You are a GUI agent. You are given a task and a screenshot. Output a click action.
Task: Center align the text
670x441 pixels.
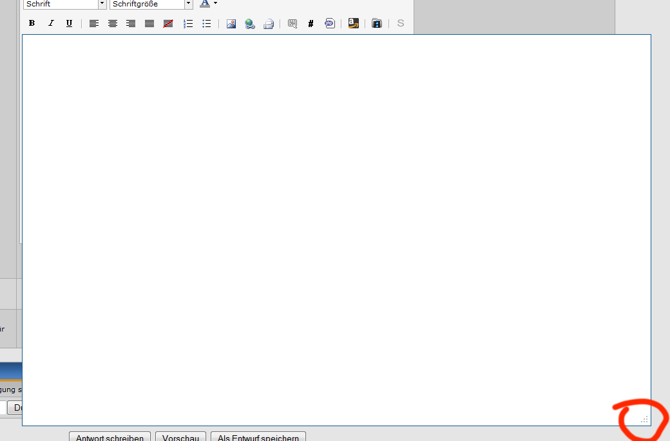[112, 23]
